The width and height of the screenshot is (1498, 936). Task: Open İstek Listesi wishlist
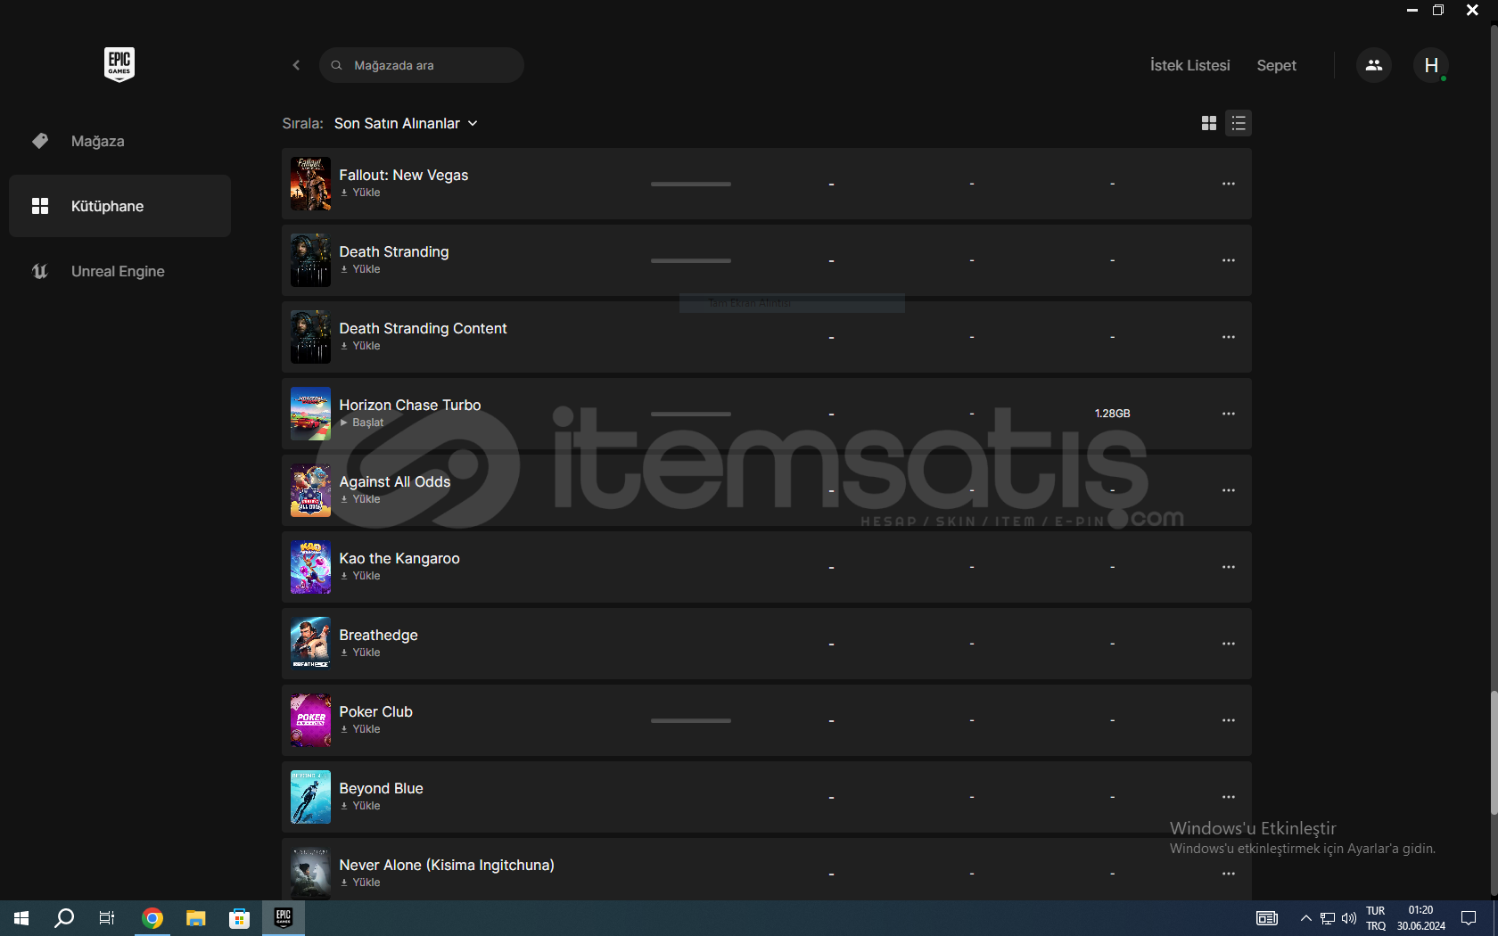(1189, 65)
